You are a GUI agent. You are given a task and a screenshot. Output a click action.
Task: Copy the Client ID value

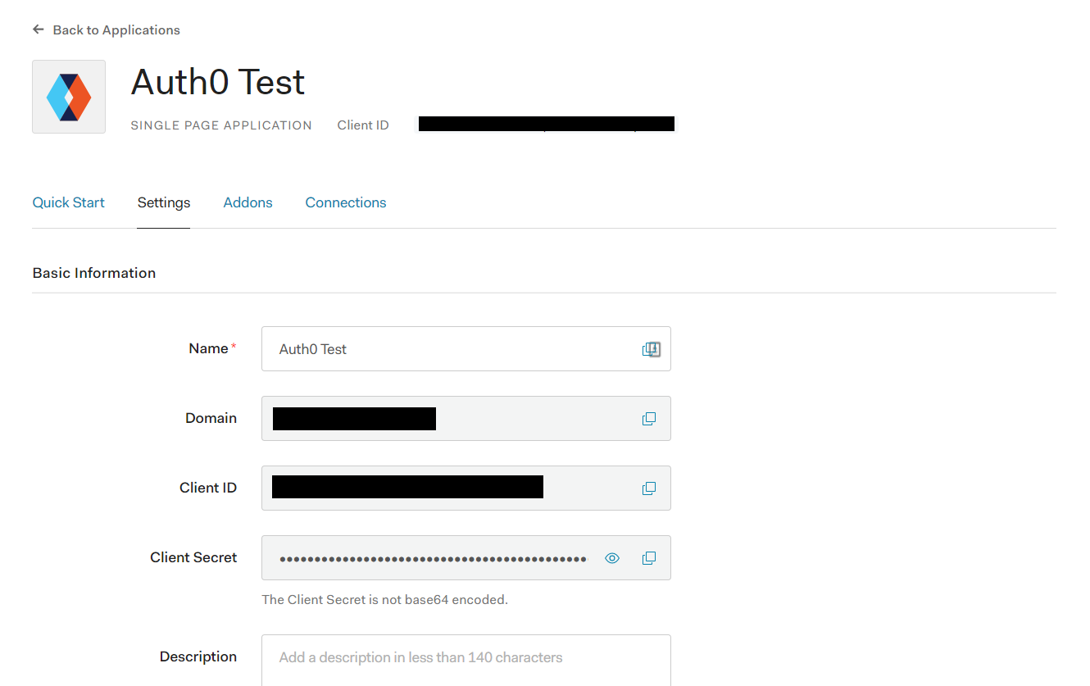point(649,488)
